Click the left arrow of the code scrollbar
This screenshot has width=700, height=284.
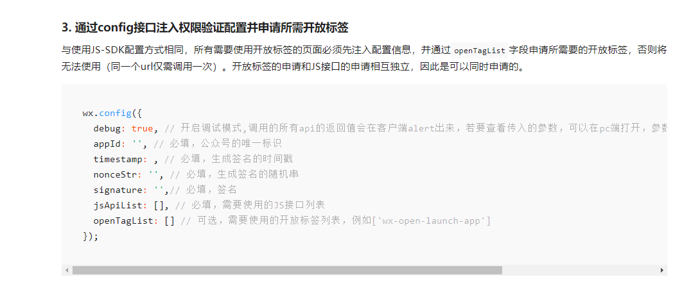pos(67,270)
